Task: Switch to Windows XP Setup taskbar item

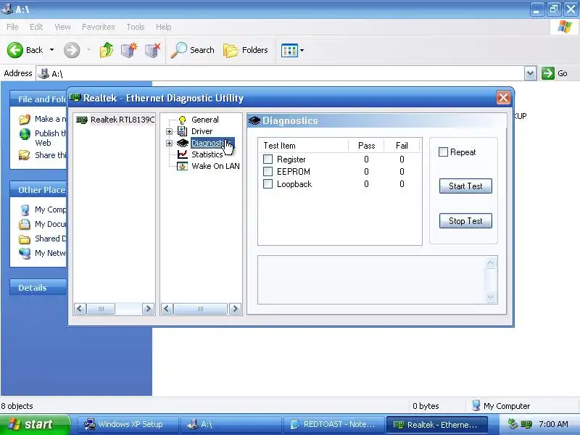Action: coord(128,424)
